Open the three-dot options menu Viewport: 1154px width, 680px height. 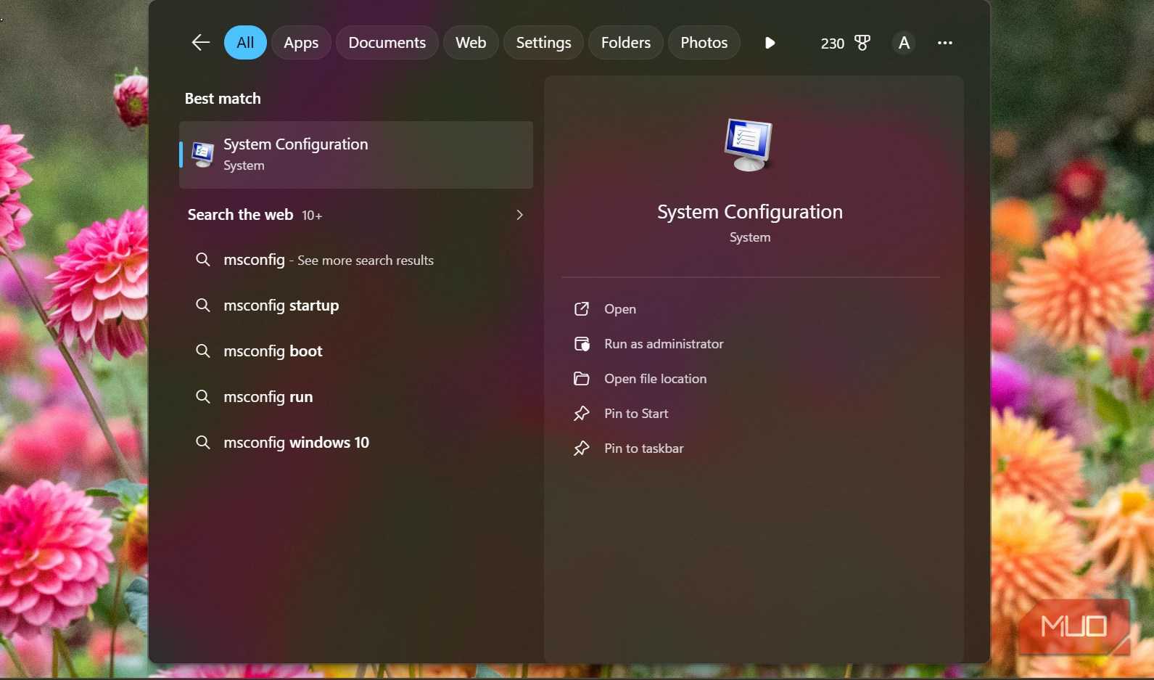(x=944, y=43)
